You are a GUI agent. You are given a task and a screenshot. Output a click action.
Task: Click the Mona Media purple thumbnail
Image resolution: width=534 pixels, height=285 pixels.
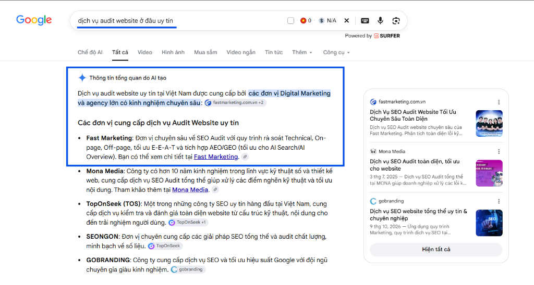(x=489, y=173)
